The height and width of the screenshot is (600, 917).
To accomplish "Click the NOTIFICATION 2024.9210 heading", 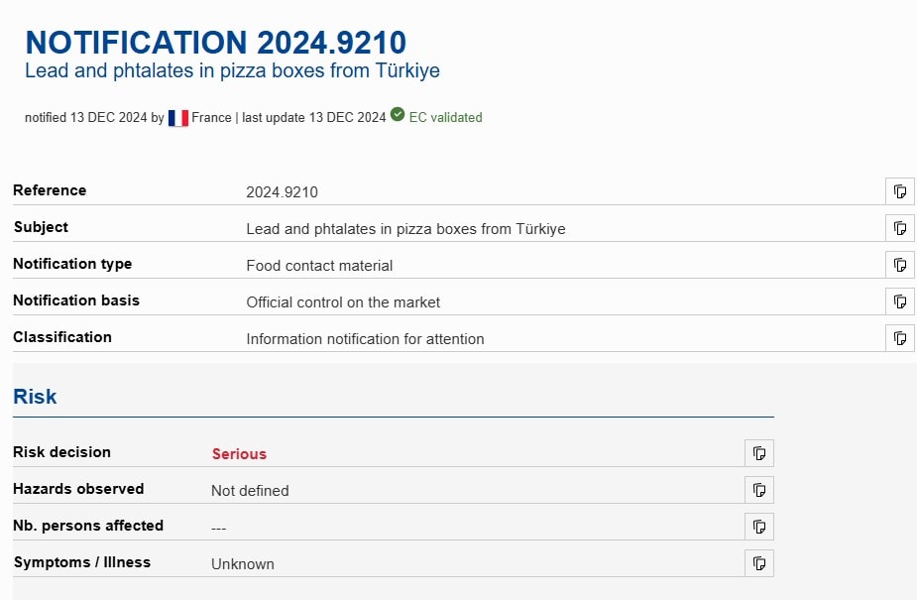I will [x=215, y=43].
